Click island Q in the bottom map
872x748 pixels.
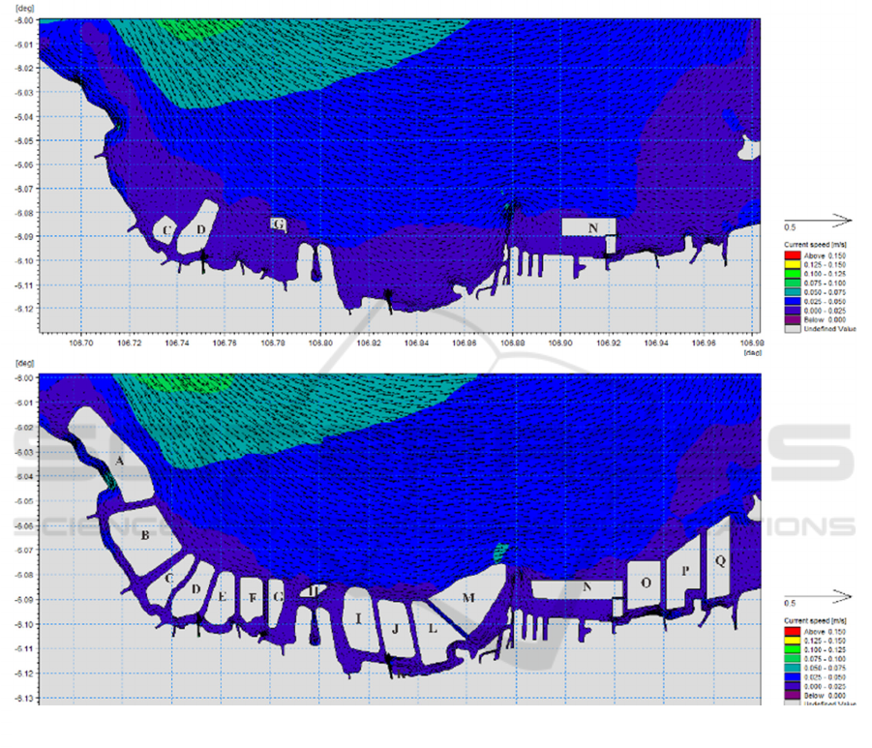click(720, 560)
